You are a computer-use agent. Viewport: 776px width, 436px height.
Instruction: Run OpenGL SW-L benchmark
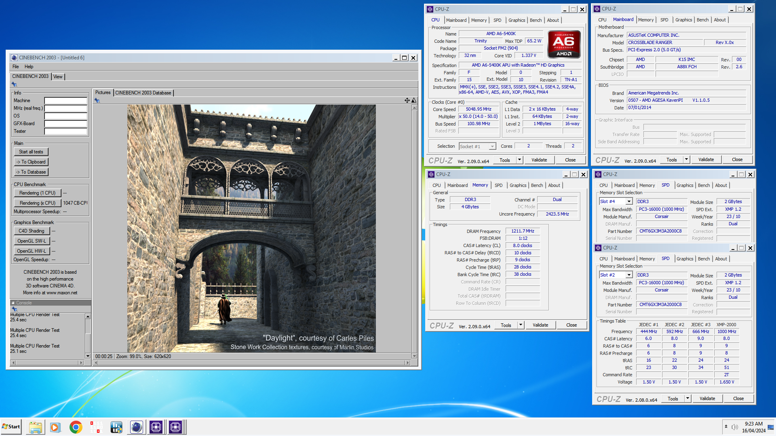click(32, 241)
